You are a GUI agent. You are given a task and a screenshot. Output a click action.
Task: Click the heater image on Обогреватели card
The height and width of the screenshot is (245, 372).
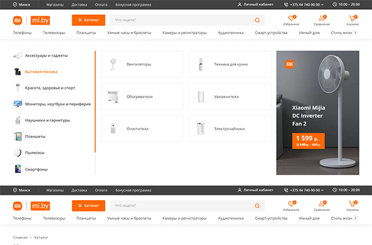point(113,96)
